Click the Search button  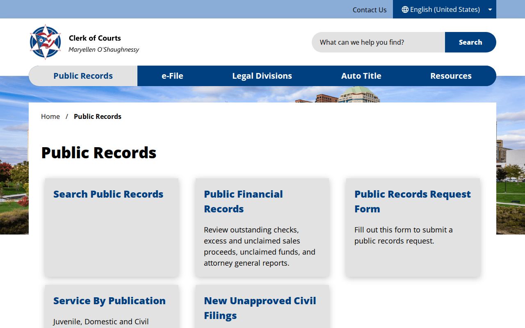pyautogui.click(x=470, y=42)
